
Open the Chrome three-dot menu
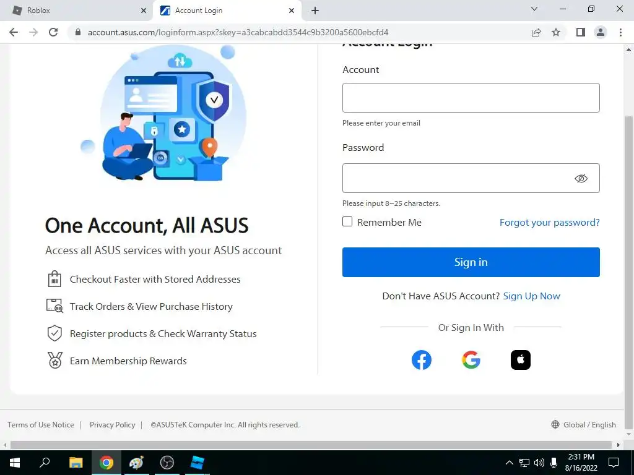[620, 32]
